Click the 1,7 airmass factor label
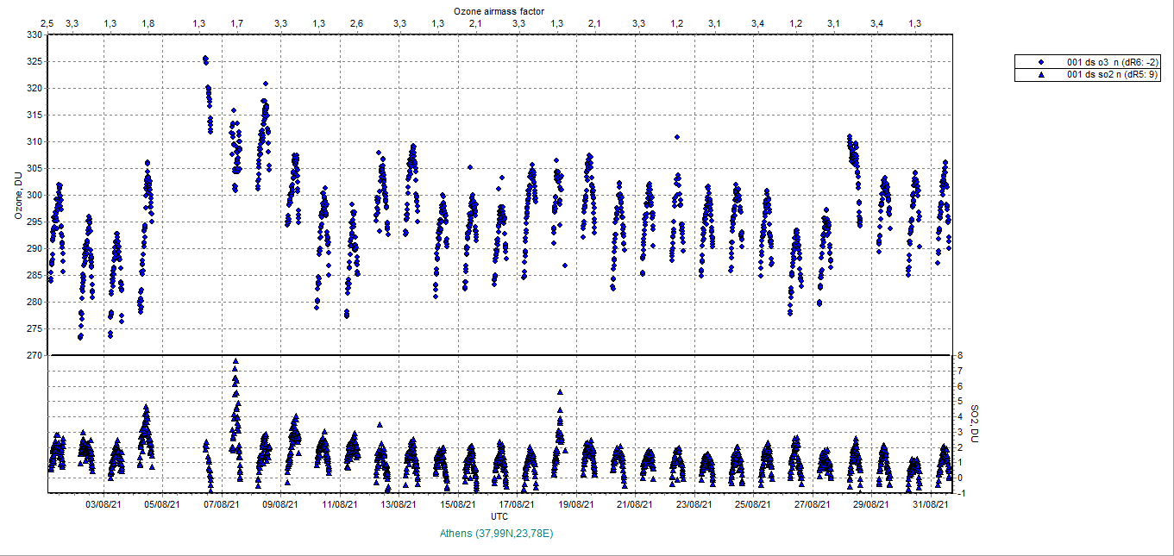 pyautogui.click(x=236, y=22)
